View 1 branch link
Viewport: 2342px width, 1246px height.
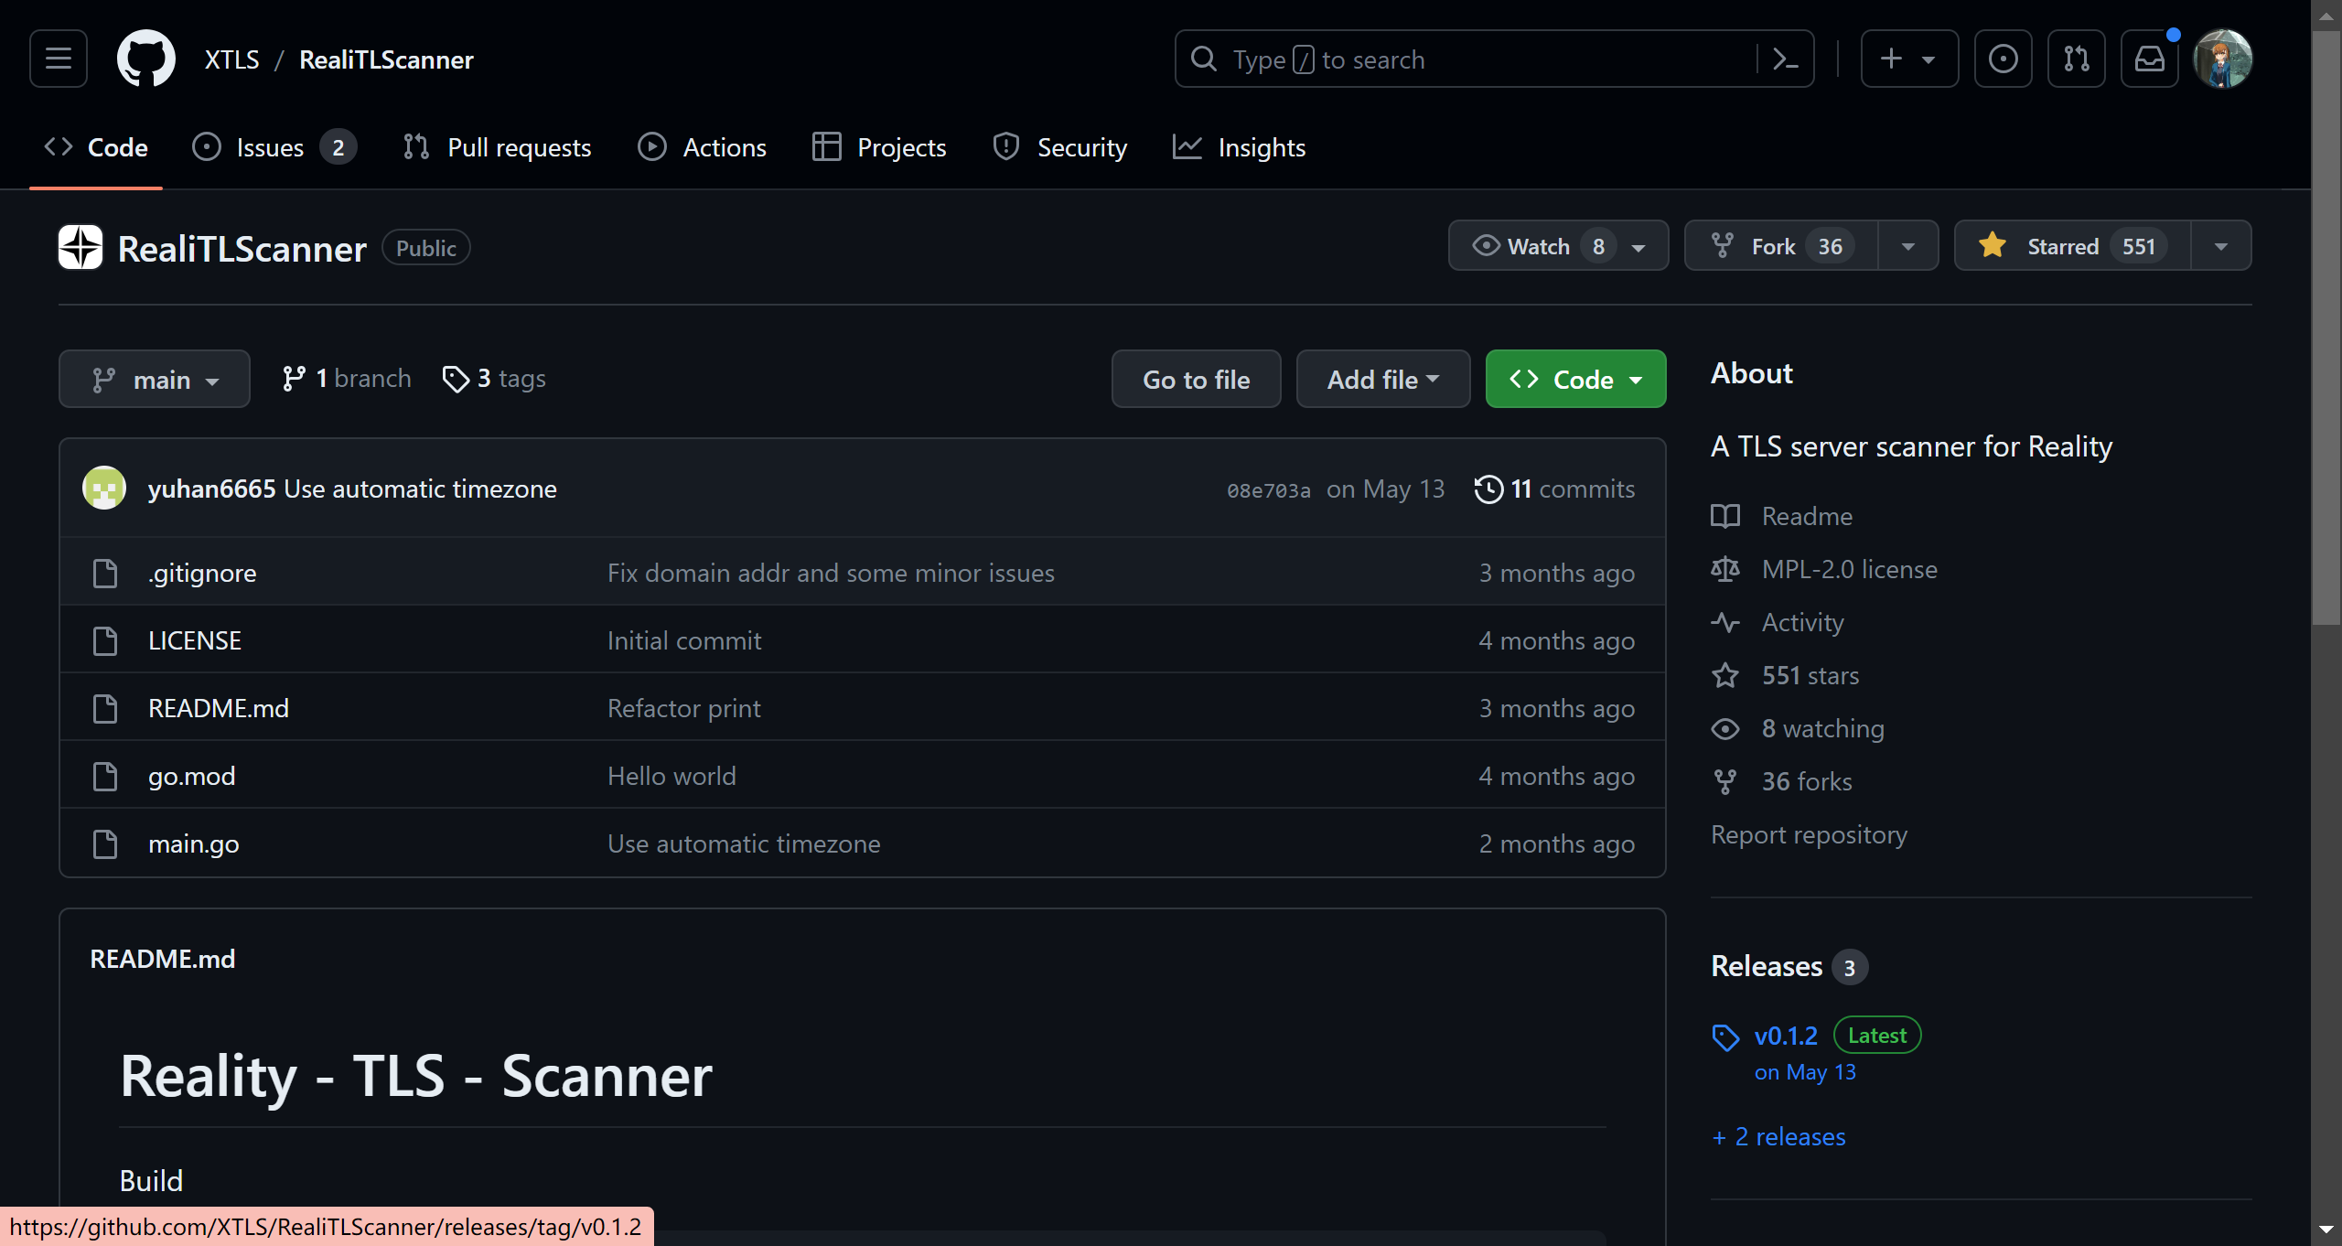(347, 379)
